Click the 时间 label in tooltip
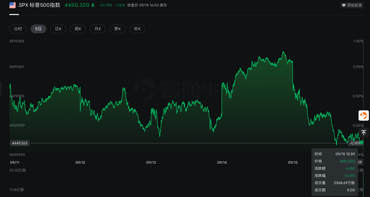Image resolution: width=370 pixels, height=197 pixels. 318,154
